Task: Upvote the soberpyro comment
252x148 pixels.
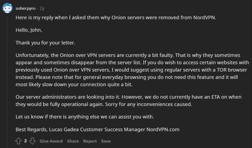Action: coord(19,141)
